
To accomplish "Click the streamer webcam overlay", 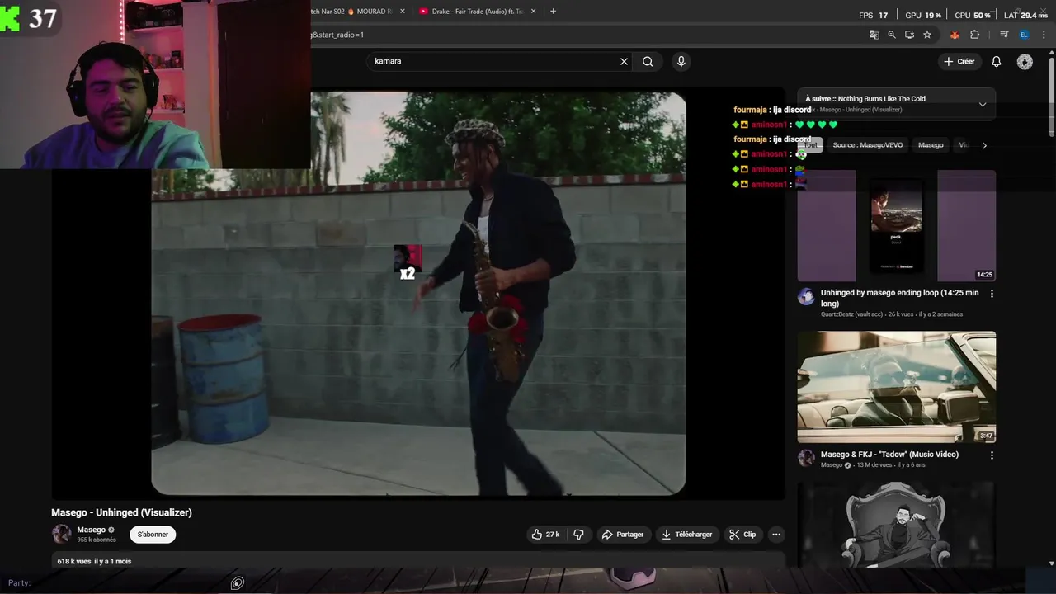I will (x=155, y=84).
